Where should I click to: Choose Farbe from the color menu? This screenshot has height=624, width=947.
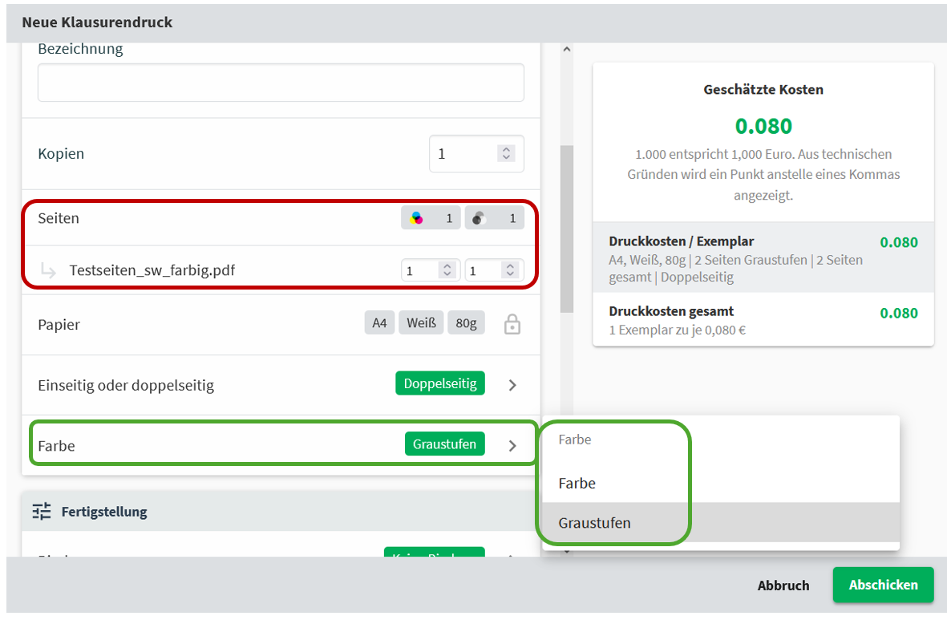[x=577, y=484]
